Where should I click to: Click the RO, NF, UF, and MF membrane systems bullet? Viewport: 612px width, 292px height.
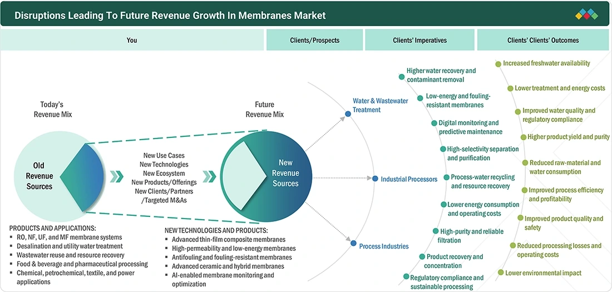click(69, 237)
